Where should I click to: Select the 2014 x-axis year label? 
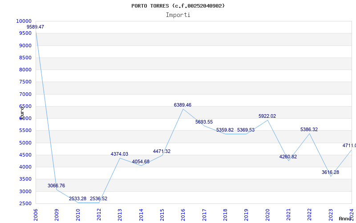tap(141, 215)
